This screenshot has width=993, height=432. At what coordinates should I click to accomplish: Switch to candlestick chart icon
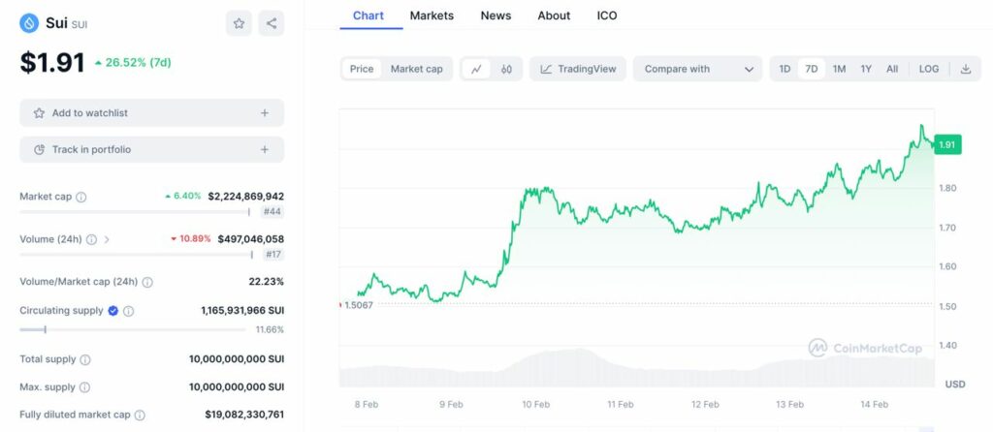(x=506, y=69)
